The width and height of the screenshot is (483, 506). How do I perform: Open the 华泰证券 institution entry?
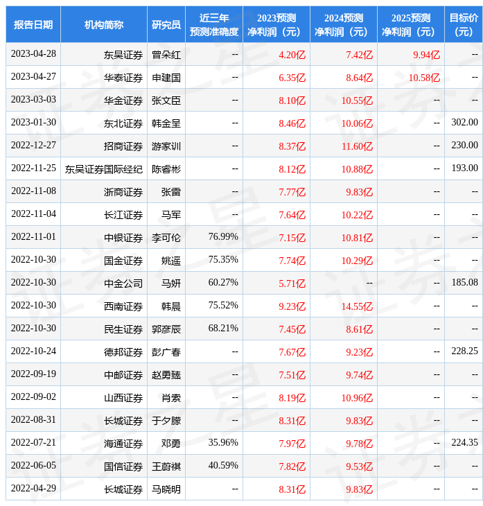click(123, 78)
